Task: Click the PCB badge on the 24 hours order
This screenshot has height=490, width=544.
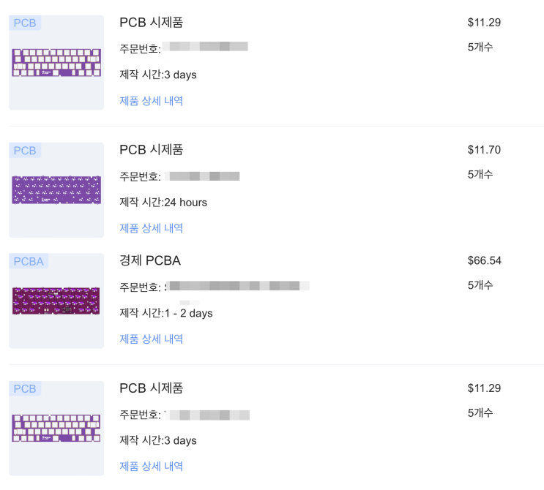Action: pyautogui.click(x=25, y=151)
